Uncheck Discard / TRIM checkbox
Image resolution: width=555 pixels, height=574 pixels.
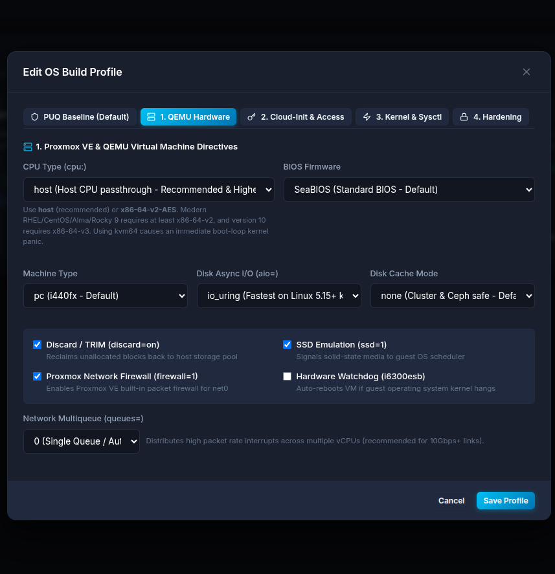37,344
